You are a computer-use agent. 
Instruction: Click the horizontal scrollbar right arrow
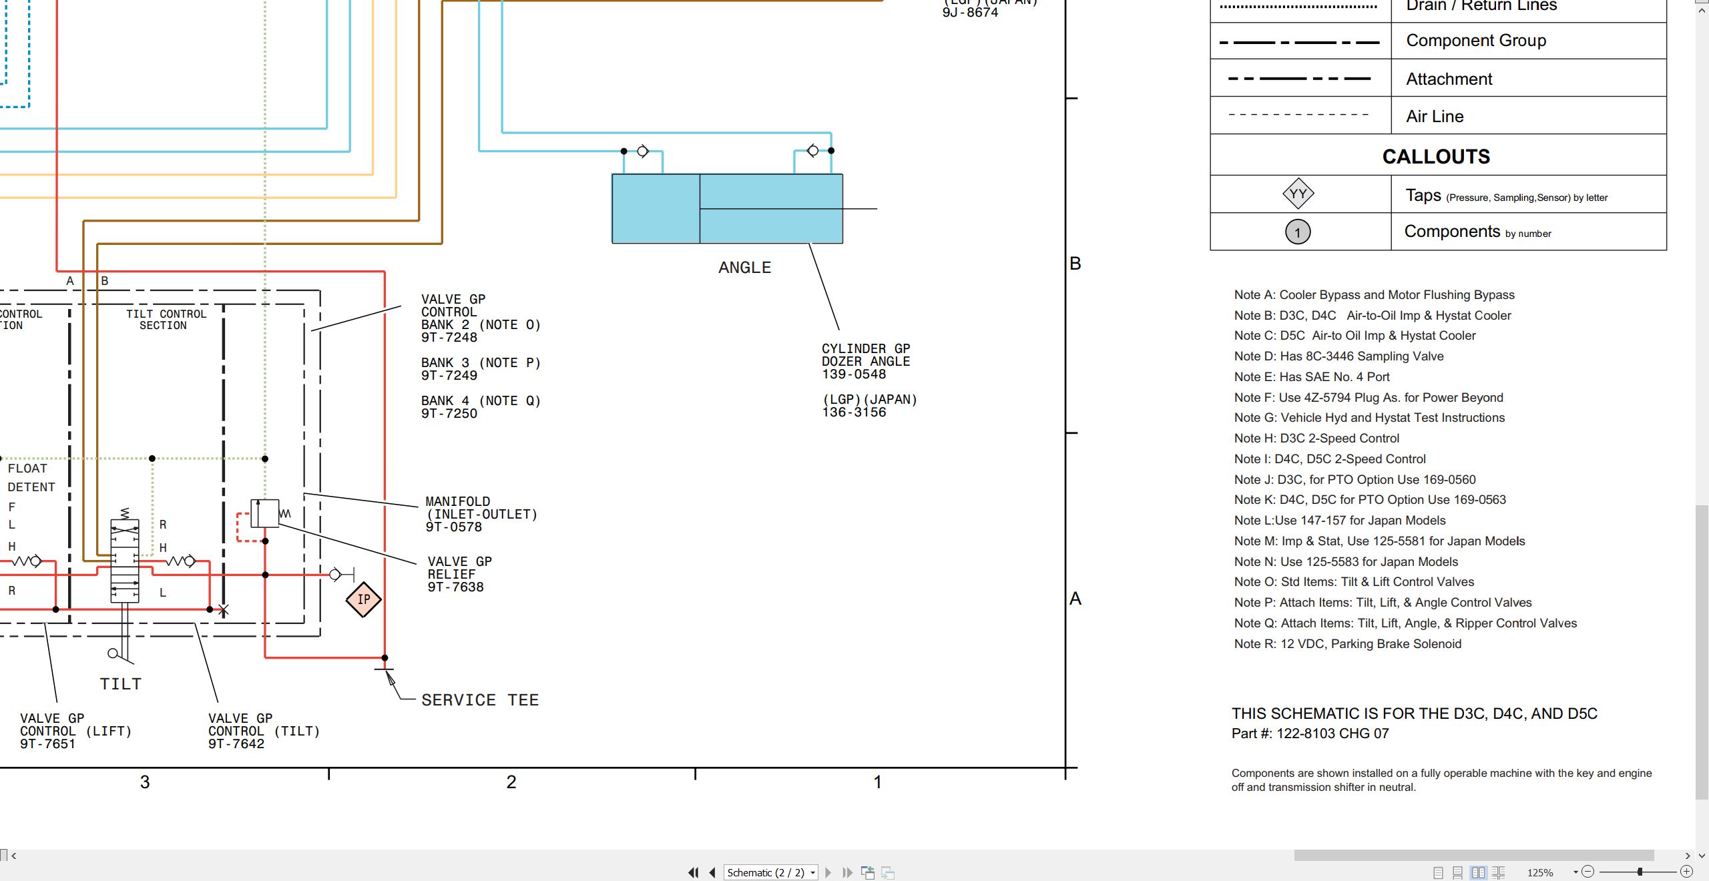(x=1688, y=855)
